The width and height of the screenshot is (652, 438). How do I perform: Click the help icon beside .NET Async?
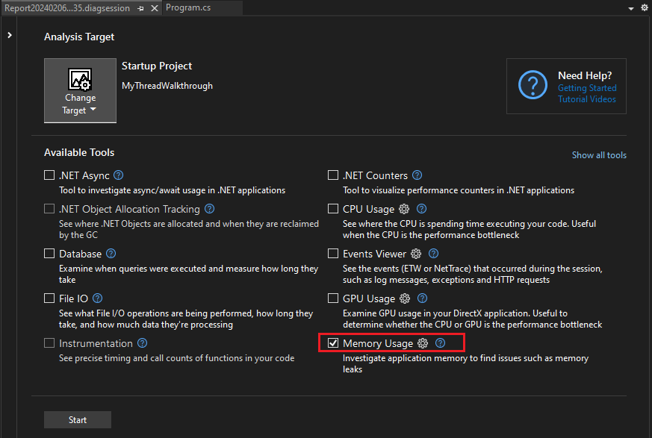pos(118,175)
